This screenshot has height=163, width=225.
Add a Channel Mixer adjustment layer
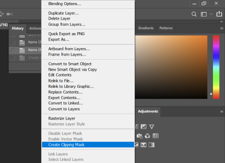coord(147,136)
